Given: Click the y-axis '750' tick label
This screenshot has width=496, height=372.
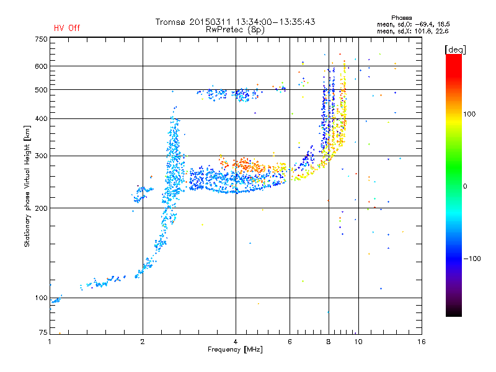Looking at the screenshot, I should pos(41,39).
